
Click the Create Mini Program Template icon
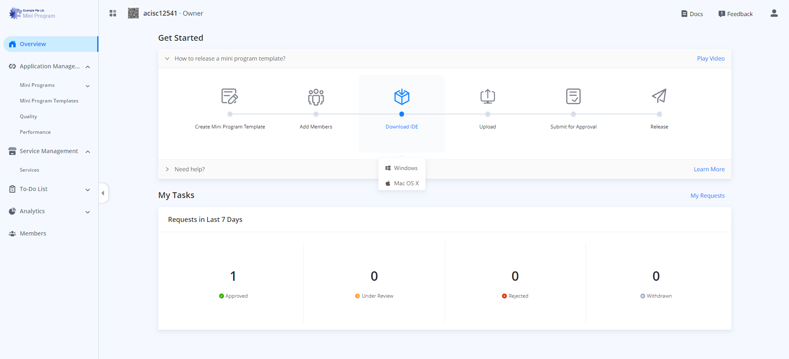[229, 96]
